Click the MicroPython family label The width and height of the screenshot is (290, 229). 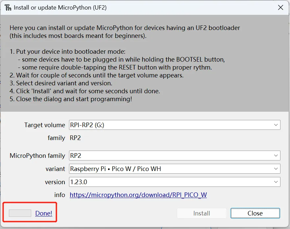coord(37,156)
